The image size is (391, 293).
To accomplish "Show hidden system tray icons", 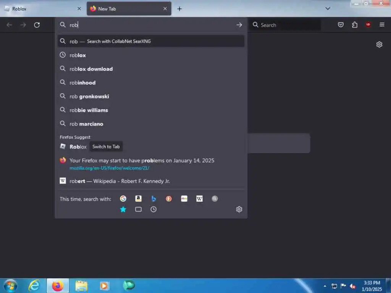I will [325, 286].
